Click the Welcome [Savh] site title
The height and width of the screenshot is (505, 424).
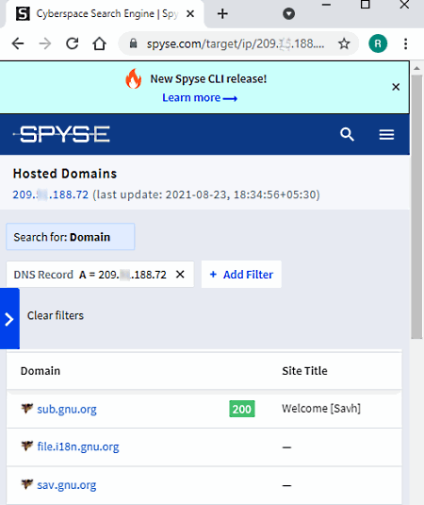click(321, 409)
